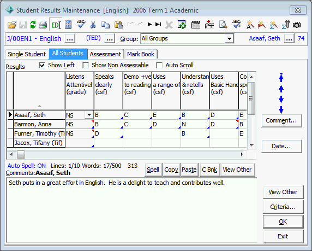The image size is (312, 251).
Task: Click the green dots window icon
Action: 182,25
